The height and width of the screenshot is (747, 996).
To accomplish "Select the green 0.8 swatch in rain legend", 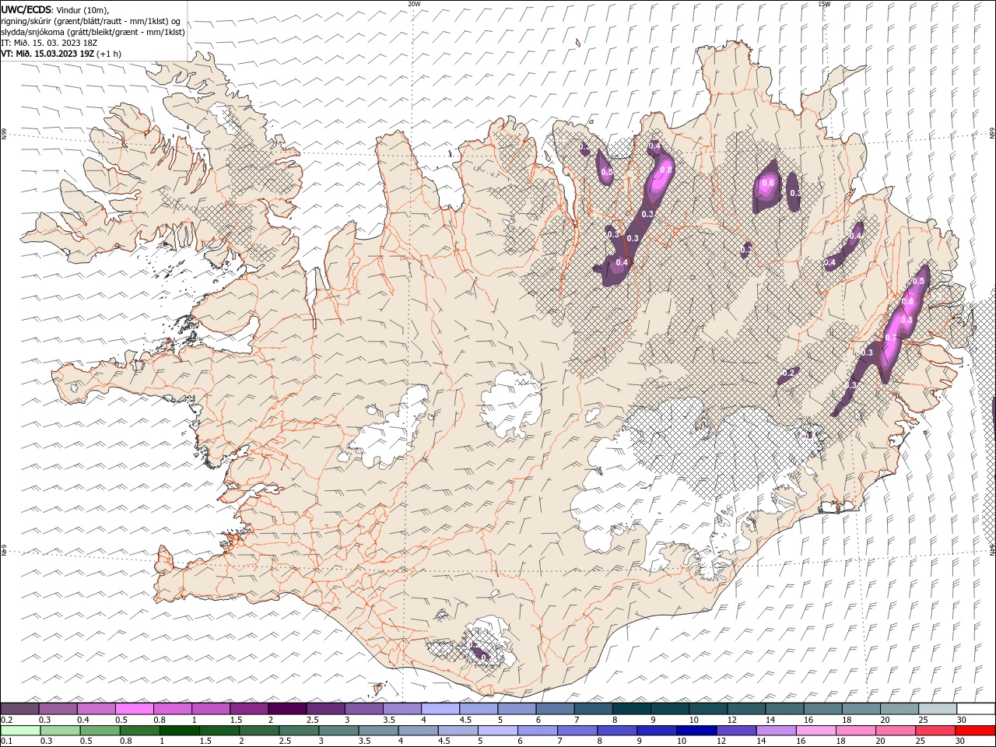I will coord(140,731).
